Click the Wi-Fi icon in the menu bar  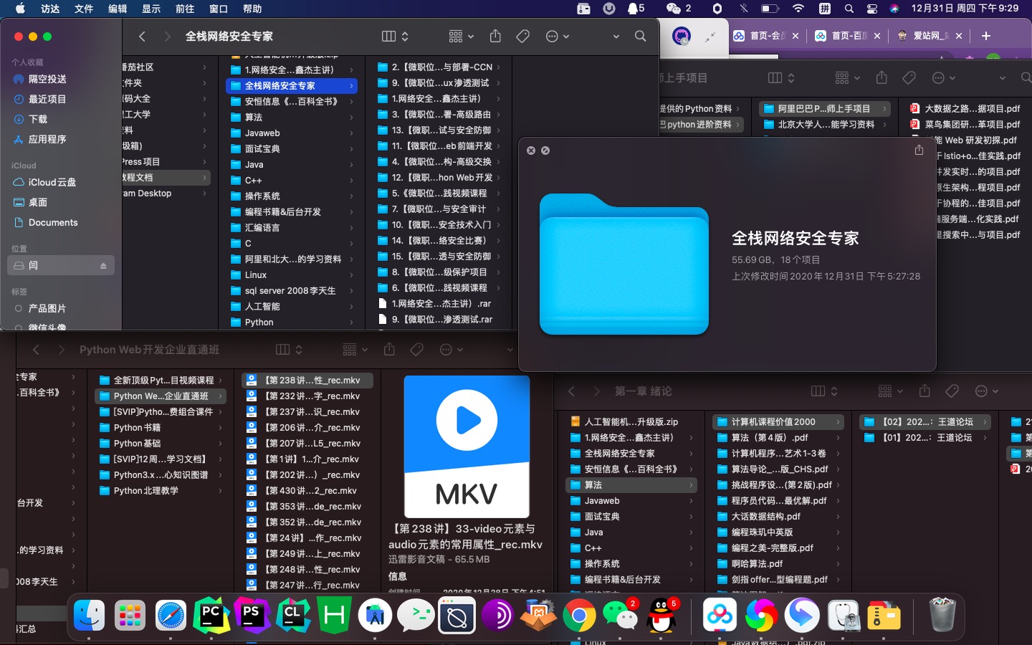click(x=798, y=9)
